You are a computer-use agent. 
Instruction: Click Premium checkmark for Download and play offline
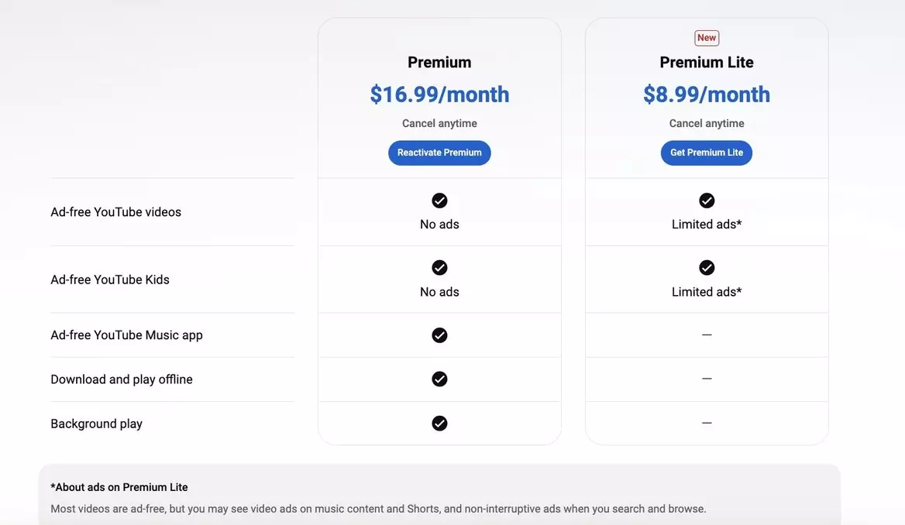[439, 379]
